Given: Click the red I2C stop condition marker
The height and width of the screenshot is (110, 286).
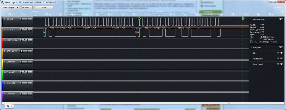Looking at the screenshot, I should [x=136, y=32].
